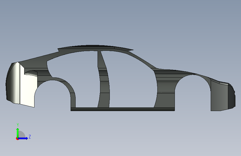This screenshot has height=156, width=241.
Task: Select the bottom rocker sill bar of car
Action: click(x=123, y=109)
